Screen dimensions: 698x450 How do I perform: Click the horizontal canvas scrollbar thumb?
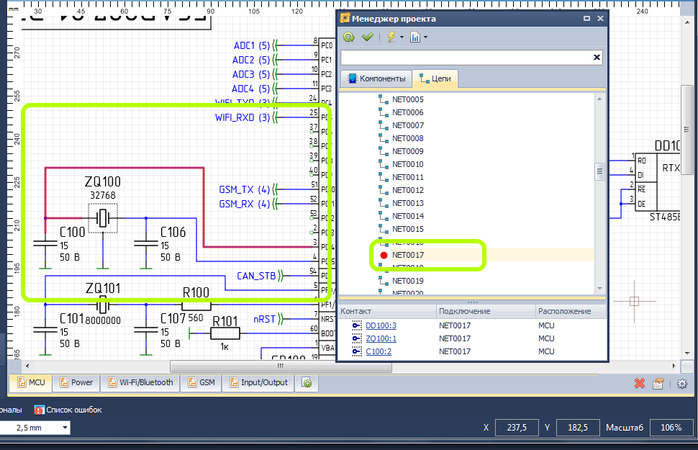click(x=281, y=366)
